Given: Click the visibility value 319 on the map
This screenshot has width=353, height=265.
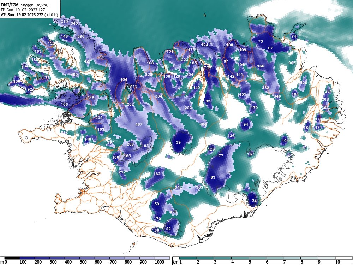Looking at the screenshot, I should pos(64,22).
